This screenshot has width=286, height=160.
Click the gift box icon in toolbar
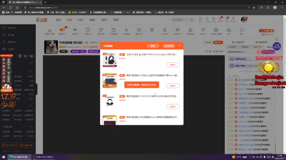coord(152,30)
